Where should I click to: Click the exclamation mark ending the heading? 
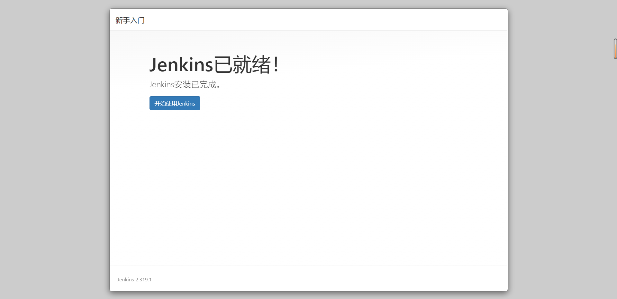click(x=276, y=64)
